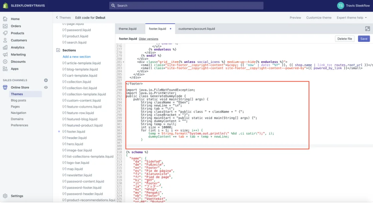Open Products in sidebar
373x203 pixels.
[x=17, y=33]
